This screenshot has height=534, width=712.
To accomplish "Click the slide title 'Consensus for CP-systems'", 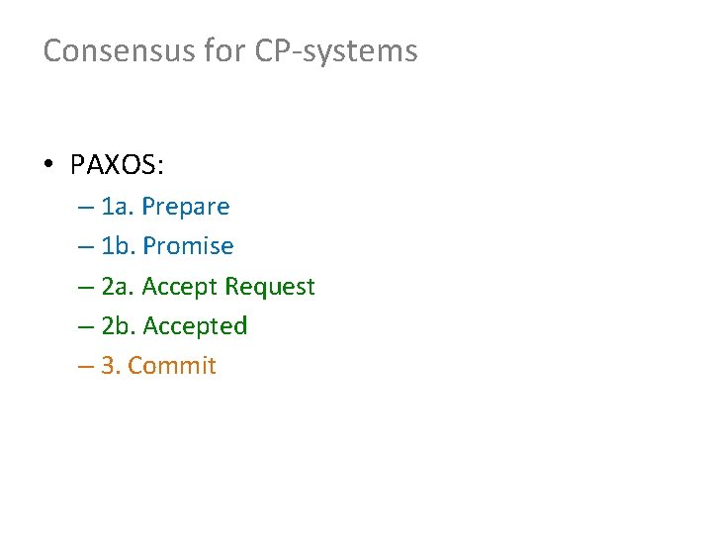I will (230, 51).
